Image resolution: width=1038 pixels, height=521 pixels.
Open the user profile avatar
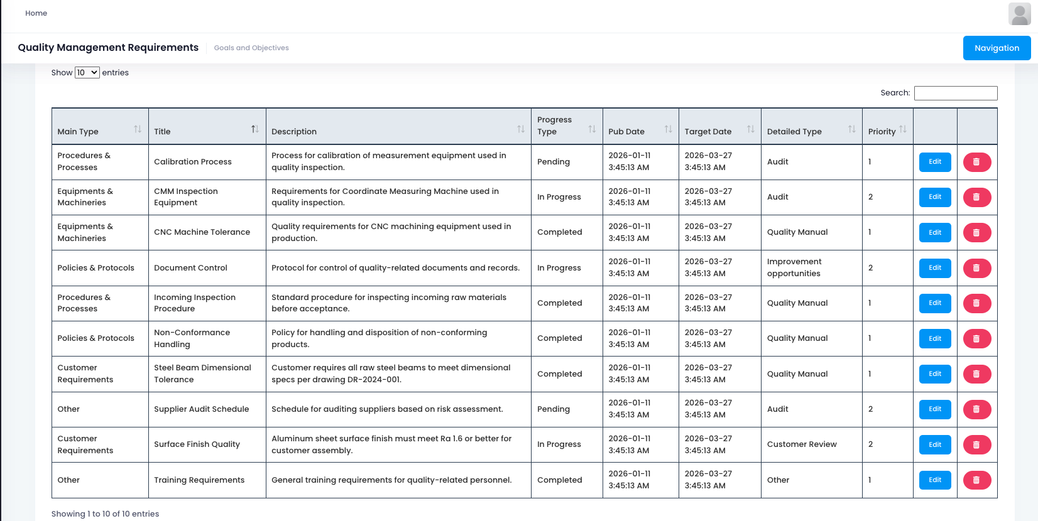1019,14
